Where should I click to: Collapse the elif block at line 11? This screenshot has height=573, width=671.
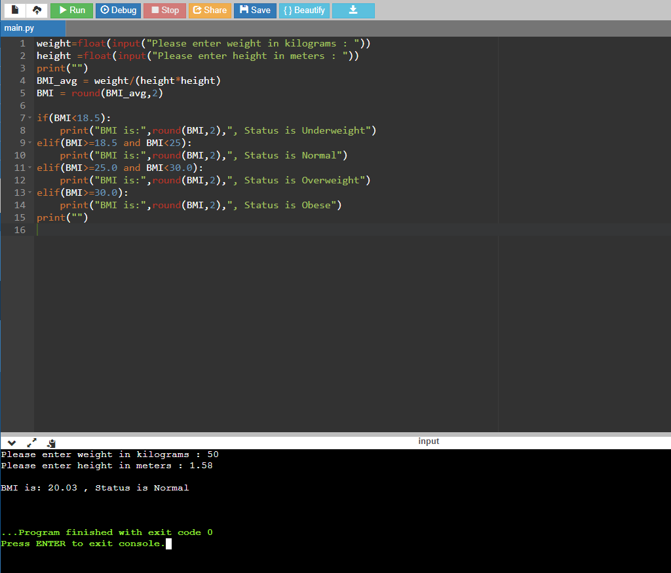point(30,167)
